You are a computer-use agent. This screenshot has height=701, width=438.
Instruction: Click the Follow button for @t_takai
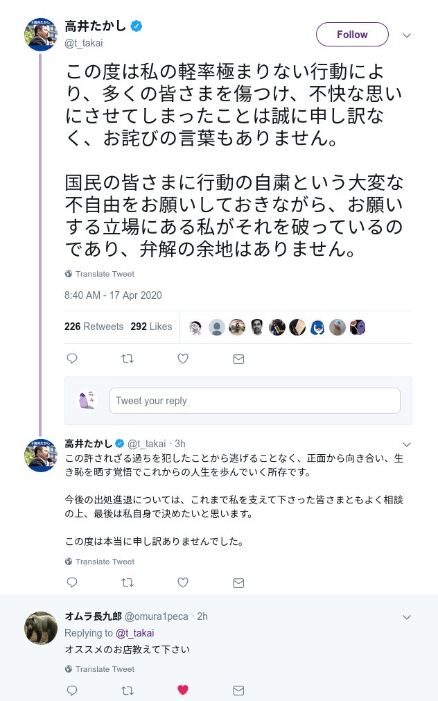pyautogui.click(x=352, y=35)
